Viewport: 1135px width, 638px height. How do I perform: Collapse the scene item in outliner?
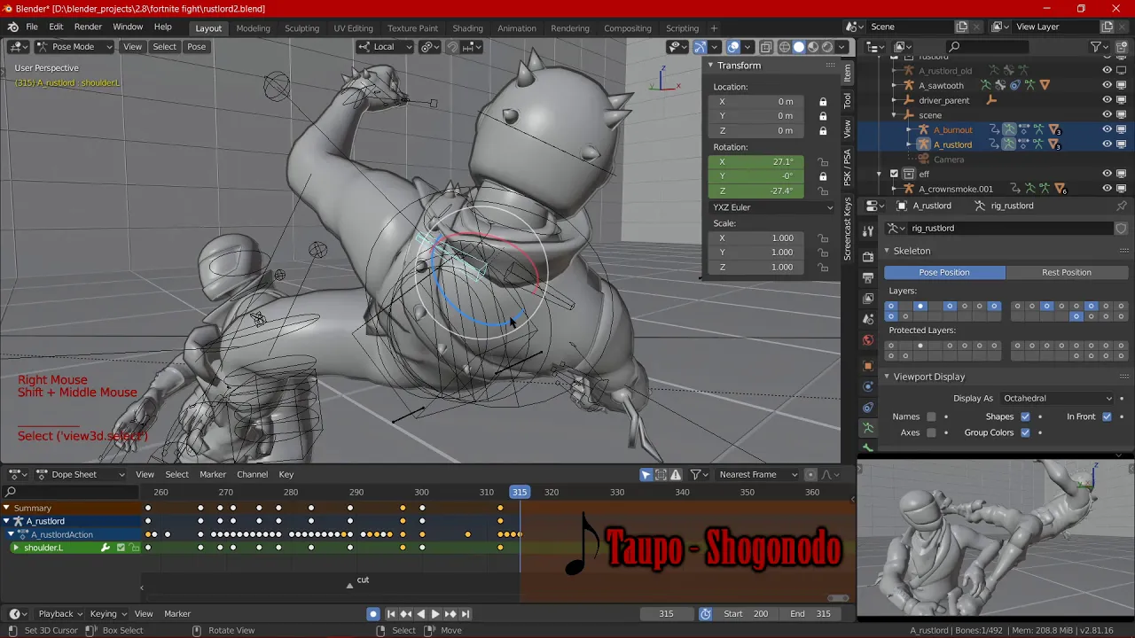(x=895, y=115)
